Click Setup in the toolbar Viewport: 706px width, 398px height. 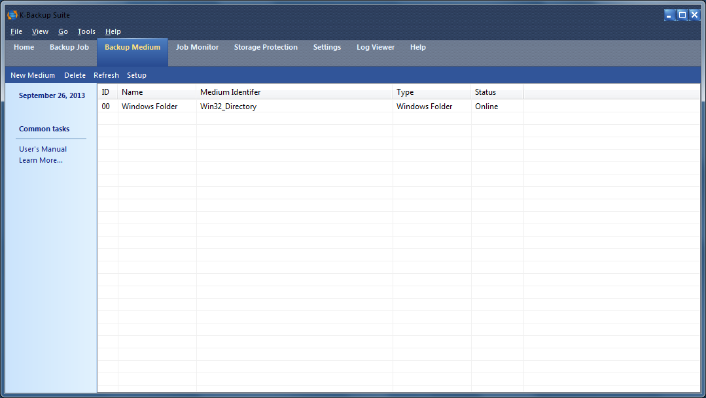coord(137,75)
